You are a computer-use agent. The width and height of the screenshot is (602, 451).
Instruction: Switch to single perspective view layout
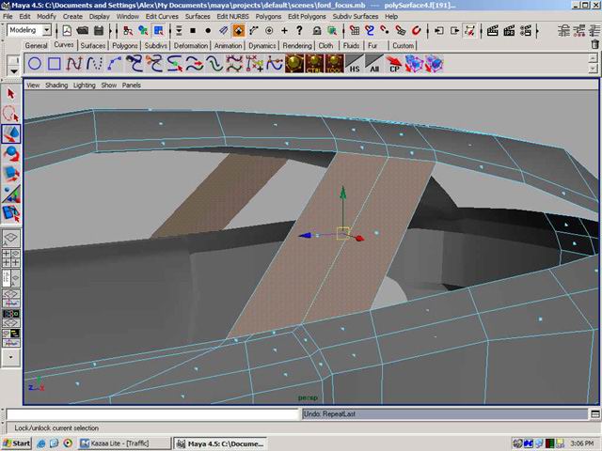point(11,239)
